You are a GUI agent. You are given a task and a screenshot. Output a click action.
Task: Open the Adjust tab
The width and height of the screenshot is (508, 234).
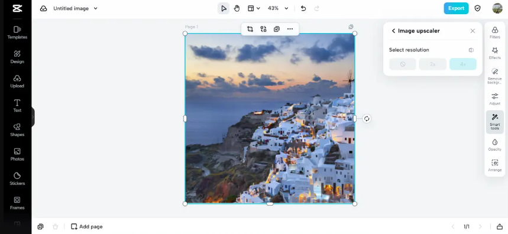pos(495,99)
